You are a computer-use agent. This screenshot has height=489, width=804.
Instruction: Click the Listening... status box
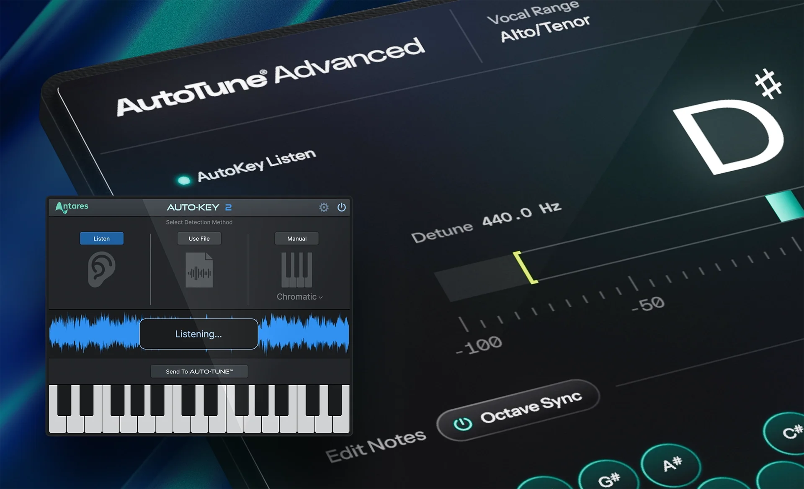[199, 334]
